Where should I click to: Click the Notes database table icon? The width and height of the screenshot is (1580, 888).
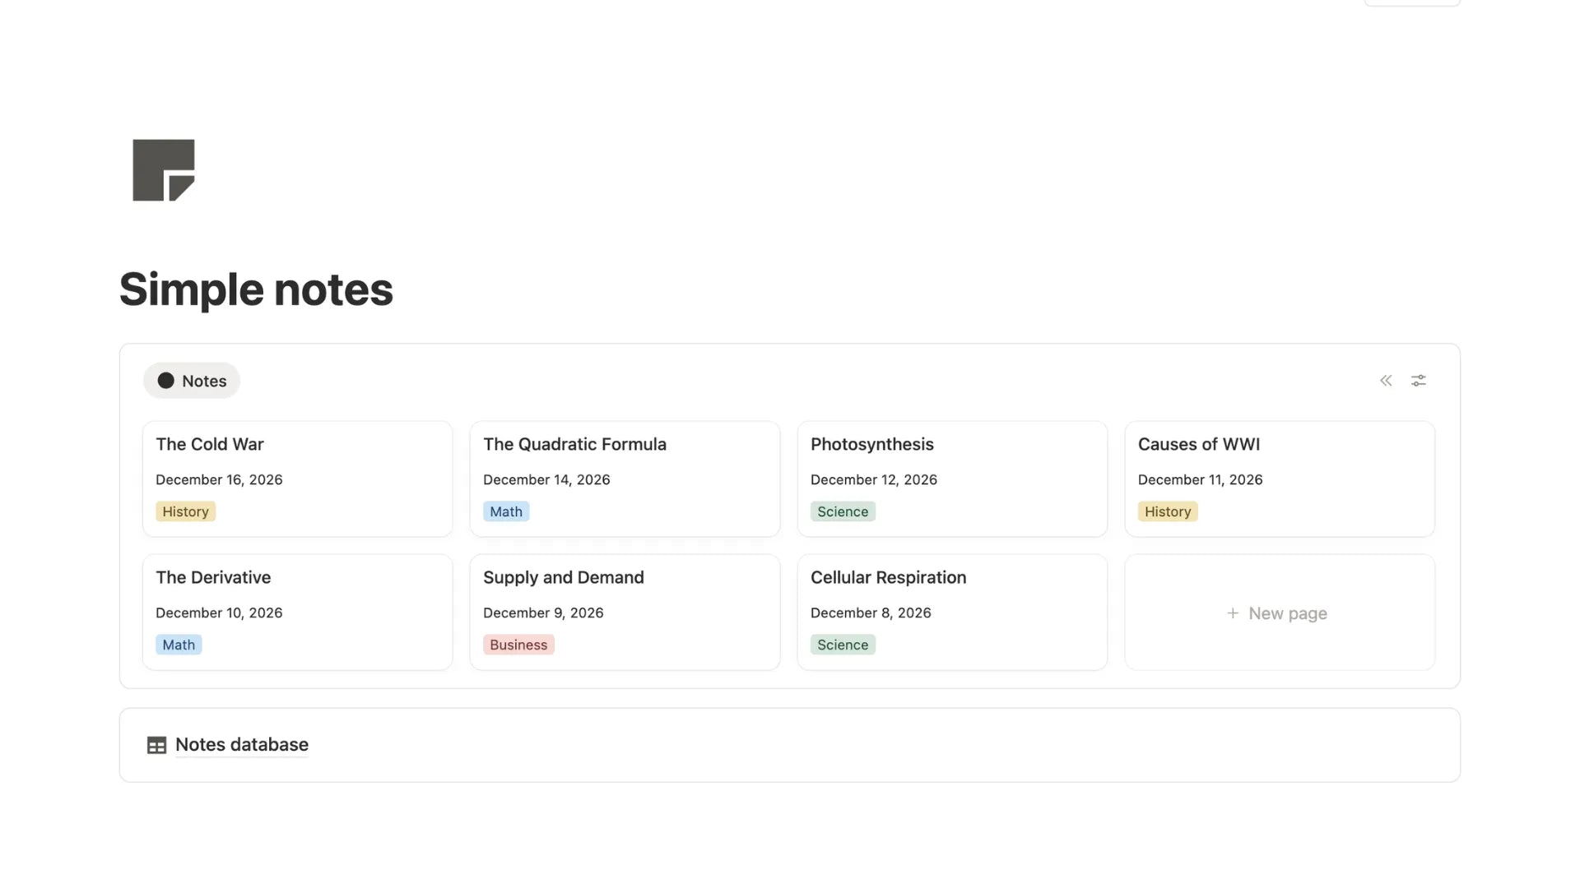click(x=156, y=745)
